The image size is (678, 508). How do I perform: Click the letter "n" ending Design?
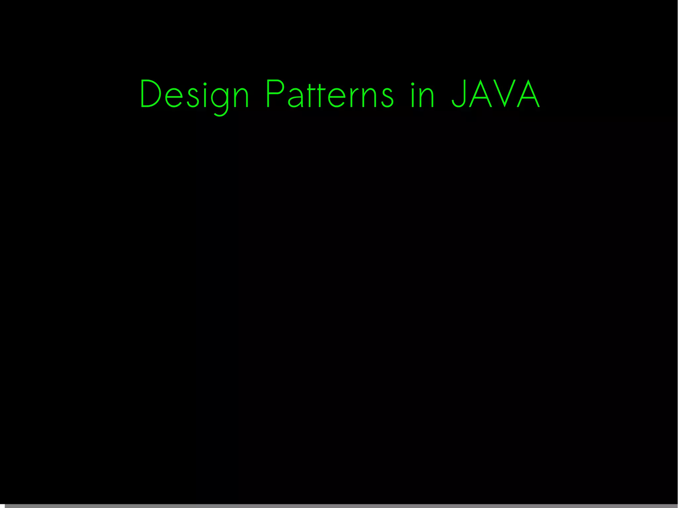(241, 99)
